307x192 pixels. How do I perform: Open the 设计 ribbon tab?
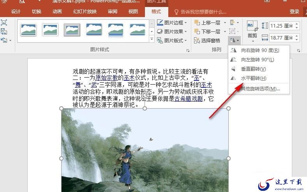(16, 12)
